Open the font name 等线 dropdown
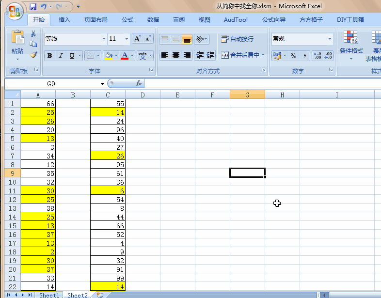The image size is (381, 298). click(104, 39)
